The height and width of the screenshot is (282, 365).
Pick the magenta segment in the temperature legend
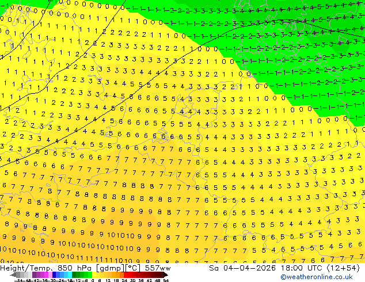point(46,275)
